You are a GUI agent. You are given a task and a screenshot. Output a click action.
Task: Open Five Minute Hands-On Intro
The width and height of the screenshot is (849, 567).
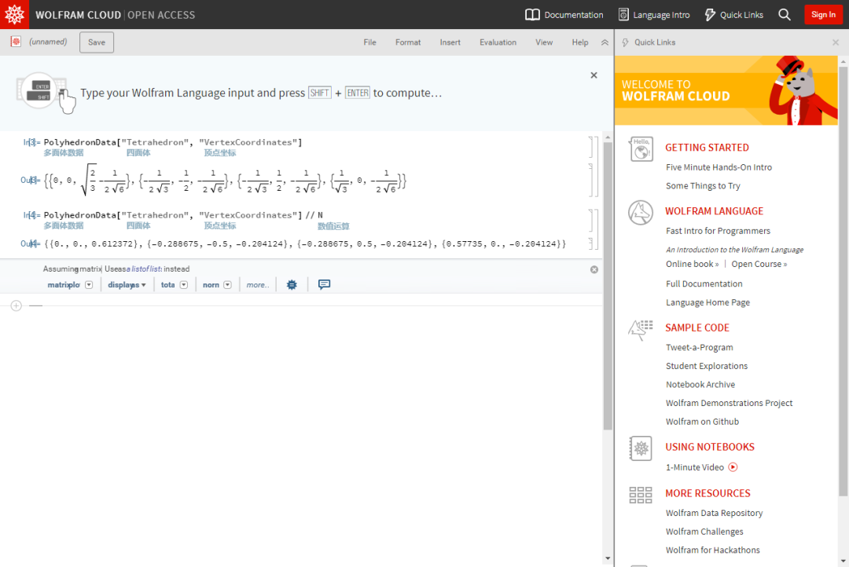[719, 167]
